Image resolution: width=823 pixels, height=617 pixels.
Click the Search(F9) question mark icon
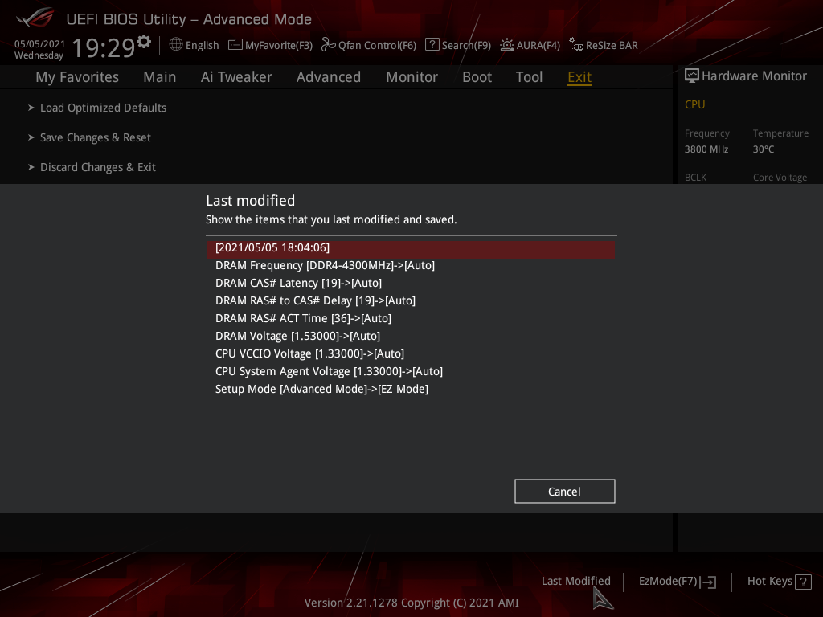point(432,45)
